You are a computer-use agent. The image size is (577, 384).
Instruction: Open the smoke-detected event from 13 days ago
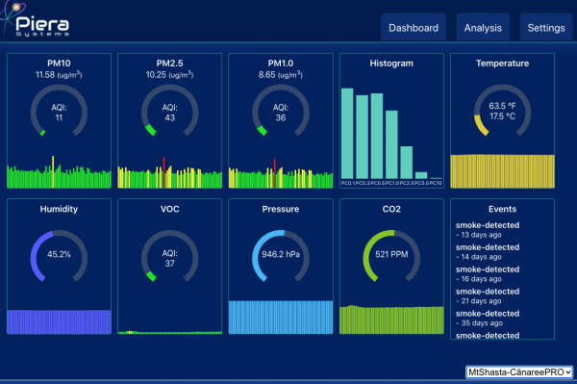click(488, 230)
